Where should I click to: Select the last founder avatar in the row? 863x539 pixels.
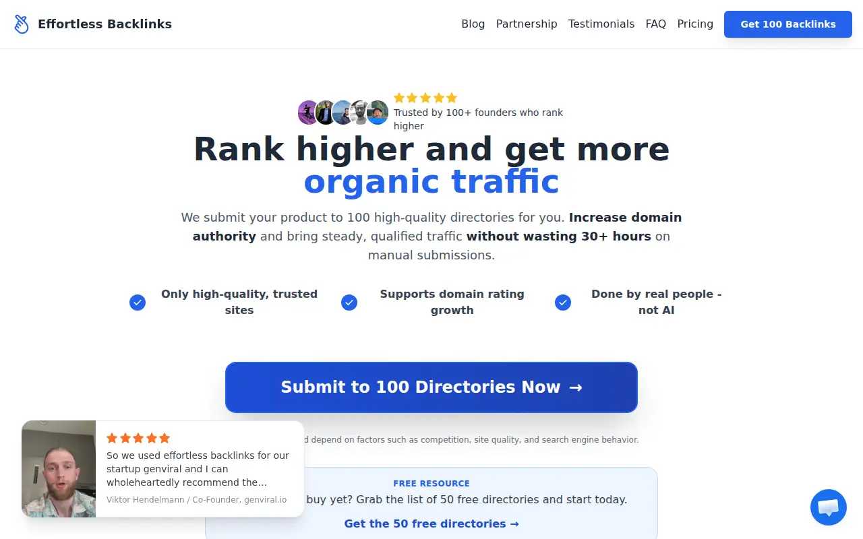pyautogui.click(x=378, y=113)
